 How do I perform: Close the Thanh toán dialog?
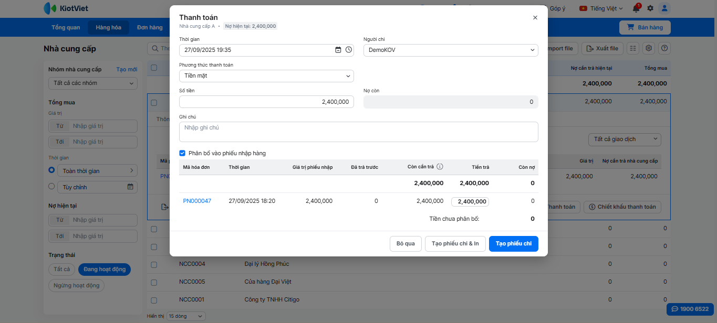[x=535, y=17]
